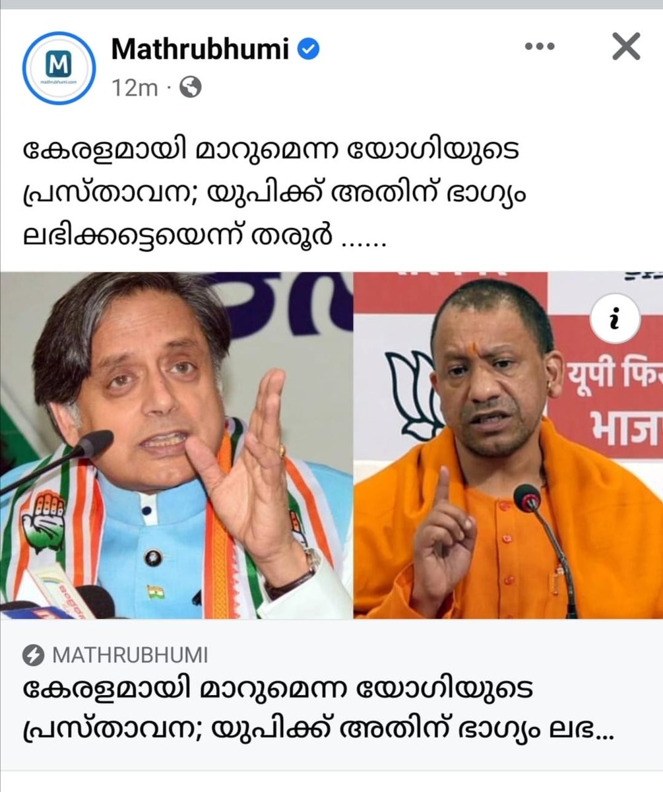Click the blue verified badge
The width and height of the screenshot is (663, 792).
pyautogui.click(x=309, y=49)
